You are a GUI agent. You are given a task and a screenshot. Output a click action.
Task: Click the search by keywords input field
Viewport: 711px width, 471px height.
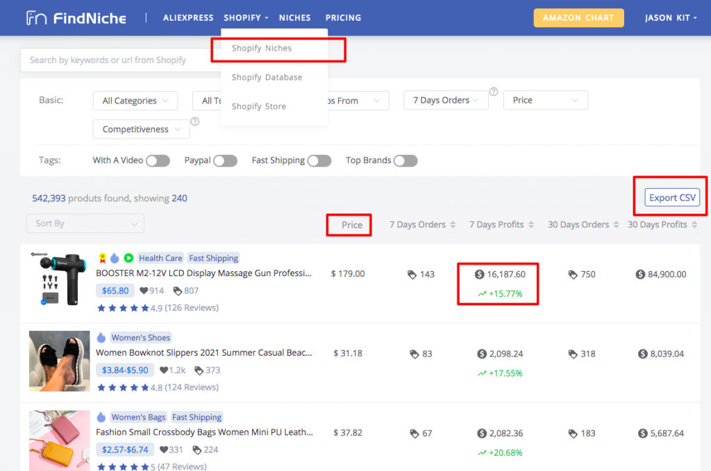[121, 60]
